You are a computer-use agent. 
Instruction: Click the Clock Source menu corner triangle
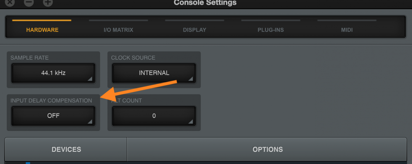click(191, 79)
